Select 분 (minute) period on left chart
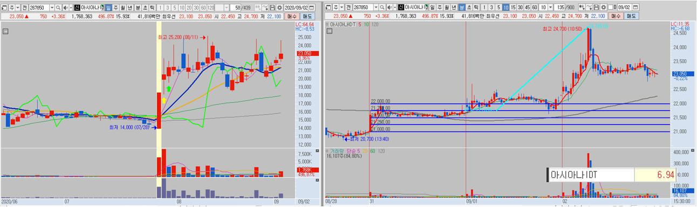This screenshot has width=697, height=208. click(138, 8)
